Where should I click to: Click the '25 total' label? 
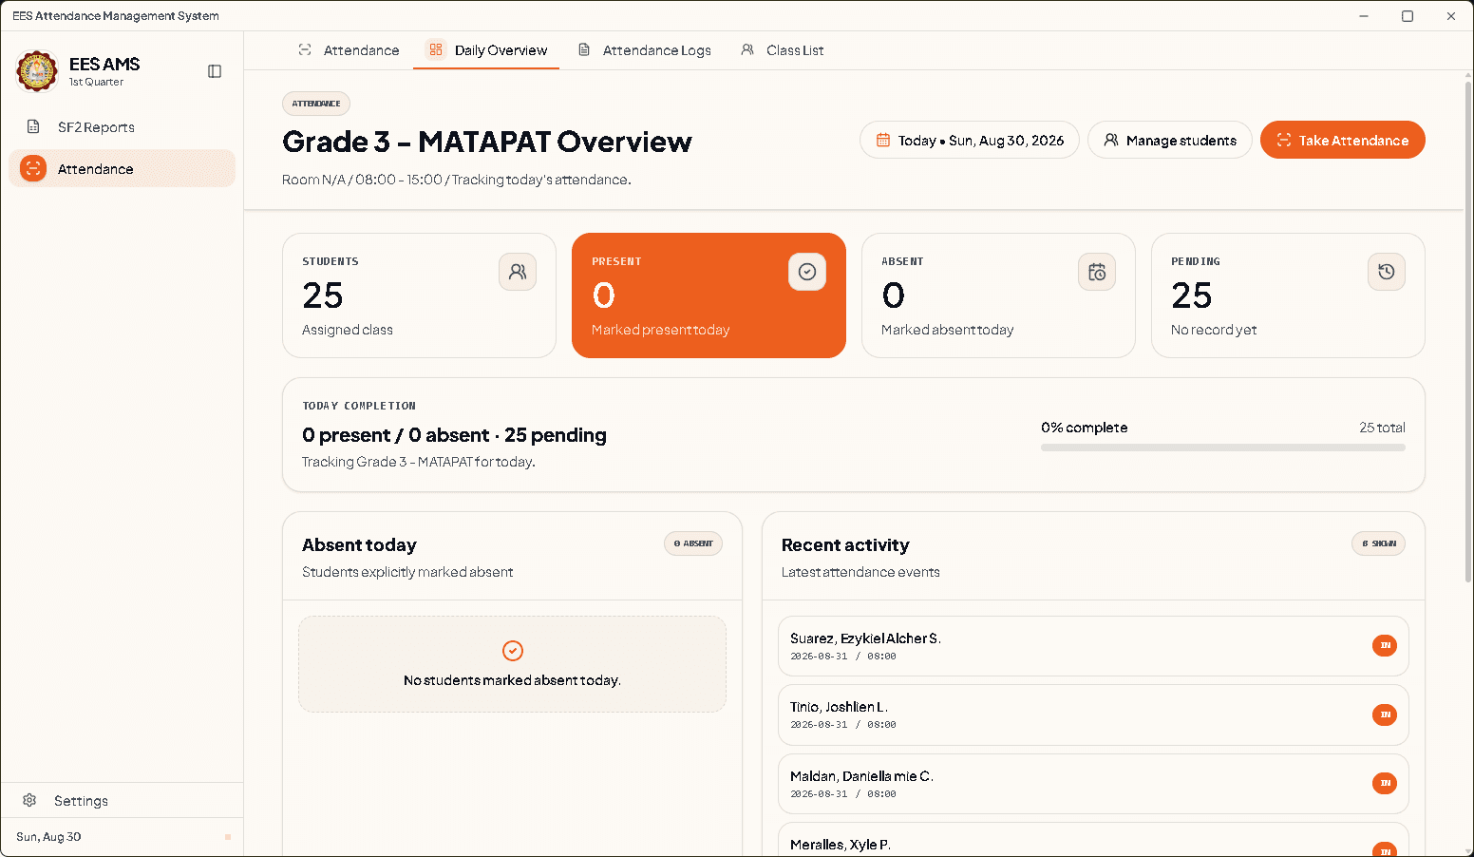1382,428
